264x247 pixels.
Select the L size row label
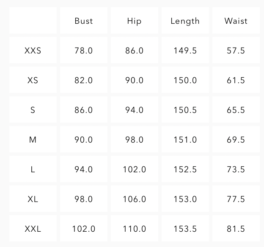point(33,169)
